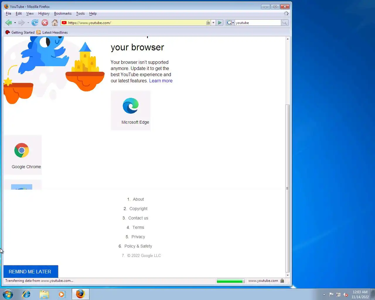
Task: Reload the page with the Refresh icon
Action: pyautogui.click(x=35, y=23)
